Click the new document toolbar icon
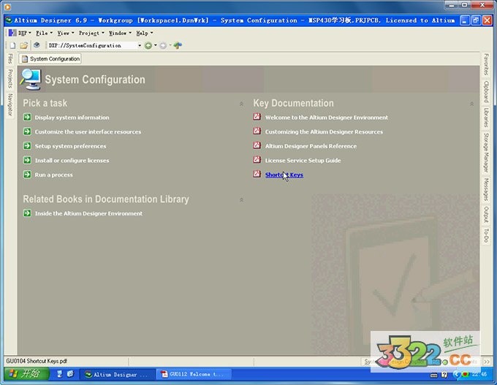This screenshot has width=497, height=385. pos(12,45)
